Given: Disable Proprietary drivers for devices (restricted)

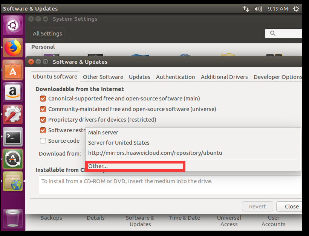Looking at the screenshot, I should (x=43, y=119).
